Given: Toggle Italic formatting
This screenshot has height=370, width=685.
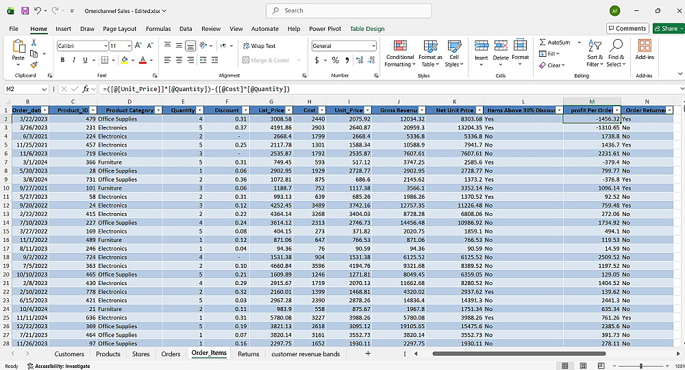Looking at the screenshot, I should (74, 60).
